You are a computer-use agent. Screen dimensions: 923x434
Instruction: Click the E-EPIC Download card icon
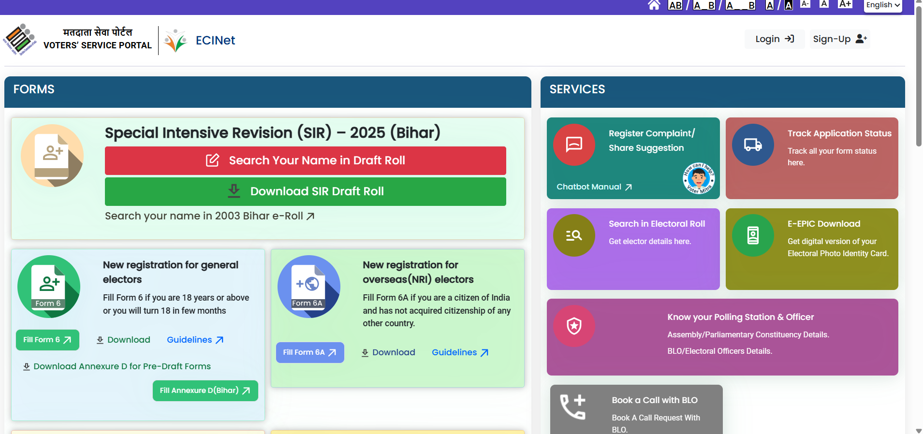(x=753, y=235)
